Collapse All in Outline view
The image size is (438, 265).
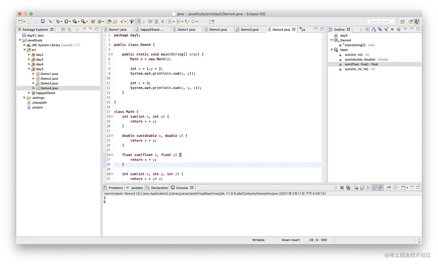click(368, 29)
